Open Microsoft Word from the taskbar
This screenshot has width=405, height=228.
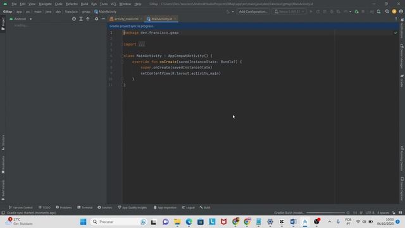(x=293, y=222)
